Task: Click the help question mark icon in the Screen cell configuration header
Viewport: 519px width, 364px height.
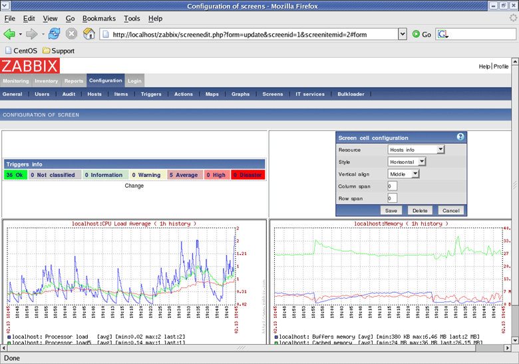Action: [460, 137]
